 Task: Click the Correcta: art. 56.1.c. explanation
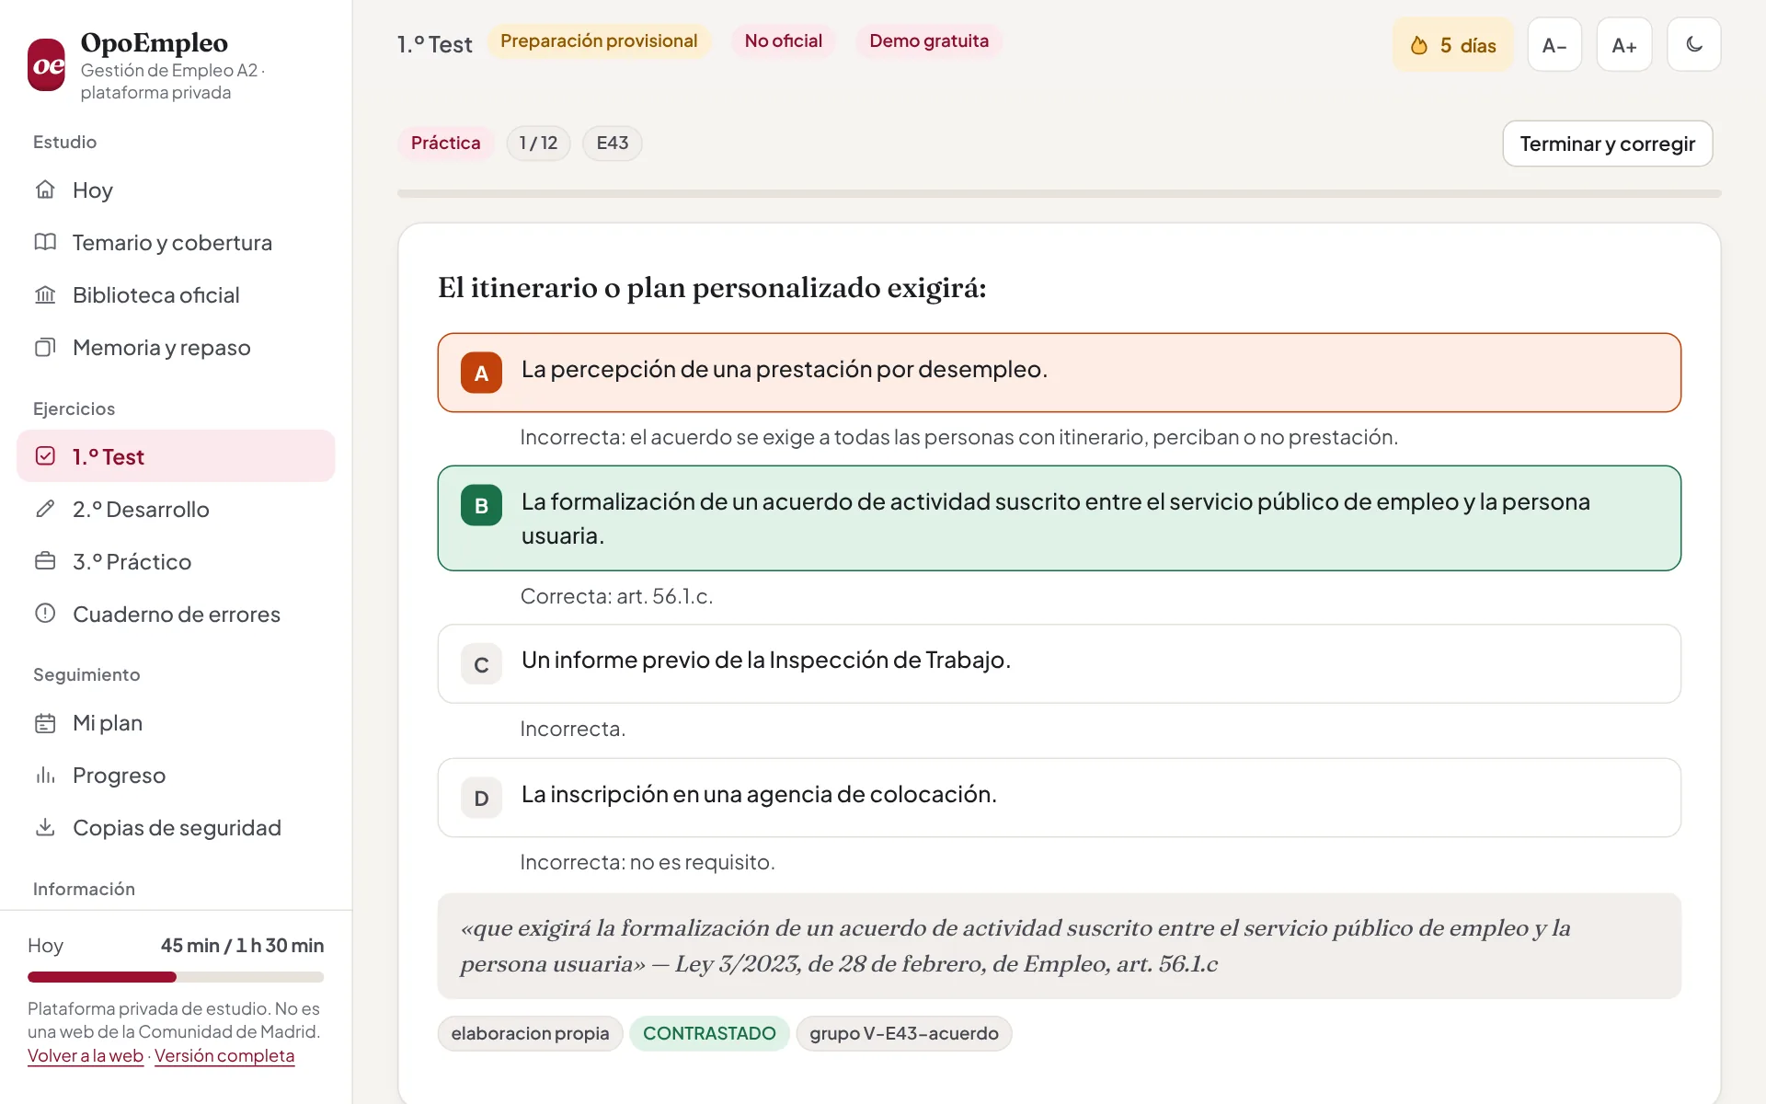[x=616, y=596]
